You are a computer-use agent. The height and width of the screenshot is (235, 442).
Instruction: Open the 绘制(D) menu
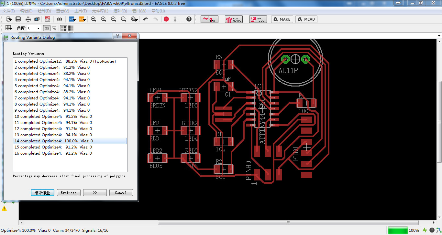tap(44, 11)
